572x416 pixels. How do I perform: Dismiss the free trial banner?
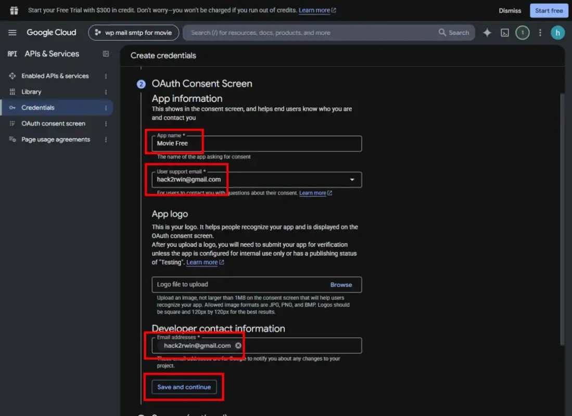tap(510, 10)
